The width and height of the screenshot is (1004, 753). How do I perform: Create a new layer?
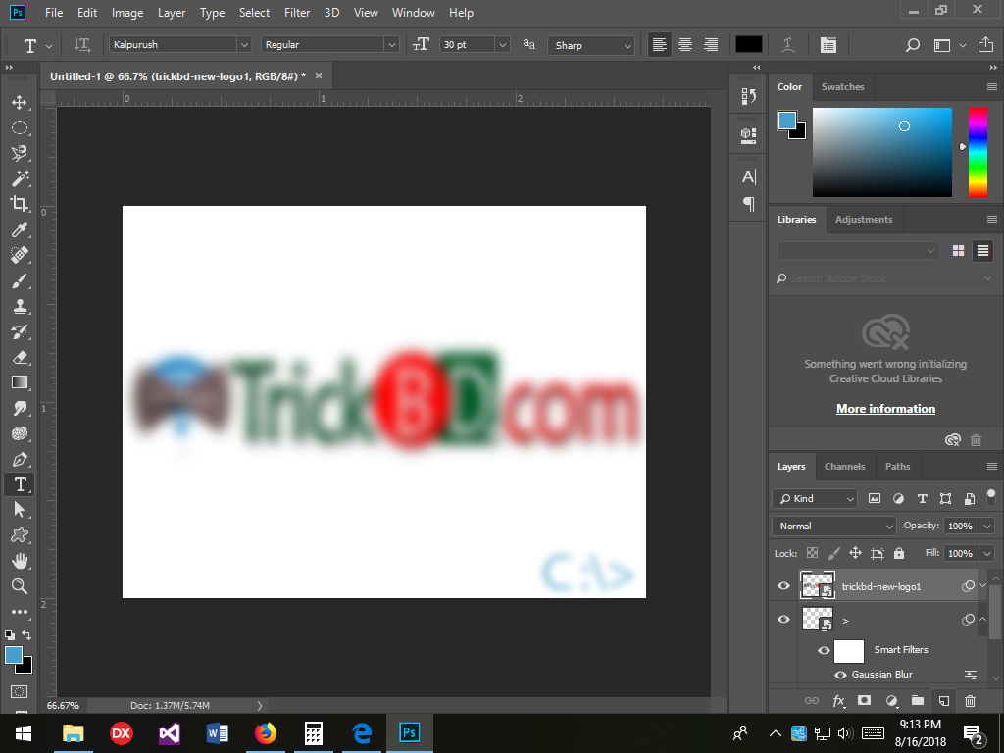(x=944, y=701)
